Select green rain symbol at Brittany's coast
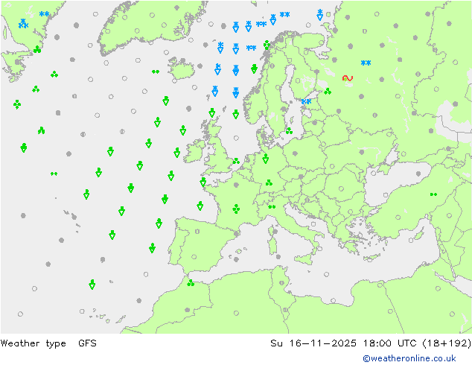This screenshot has height=365, width=472. click(x=203, y=182)
